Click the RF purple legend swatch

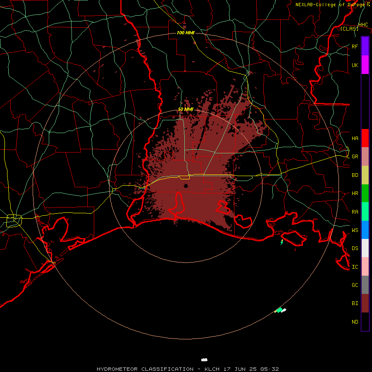pyautogui.click(x=365, y=46)
